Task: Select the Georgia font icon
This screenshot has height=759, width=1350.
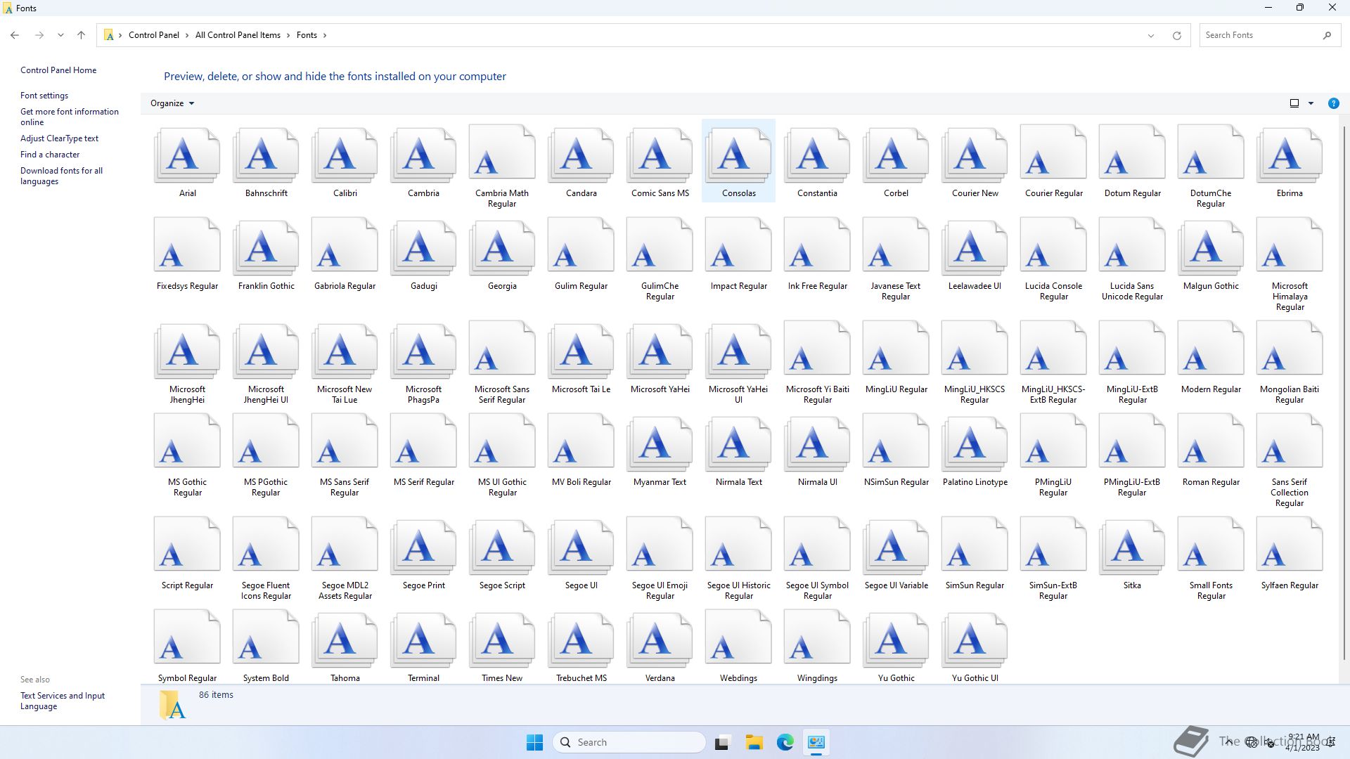Action: (502, 247)
